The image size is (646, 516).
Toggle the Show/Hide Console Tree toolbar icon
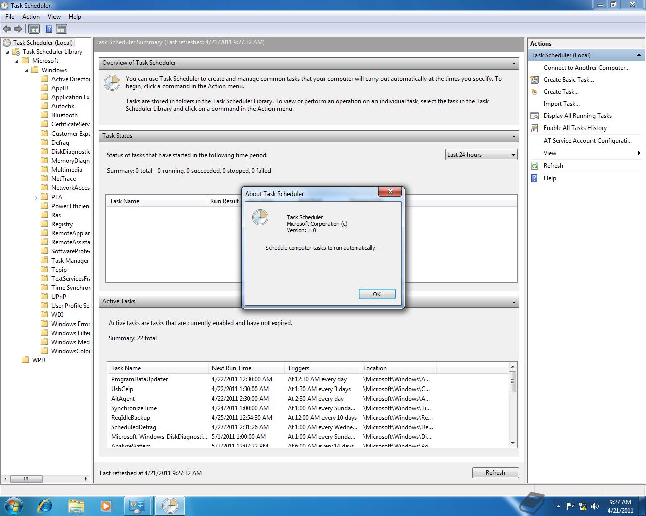(34, 29)
